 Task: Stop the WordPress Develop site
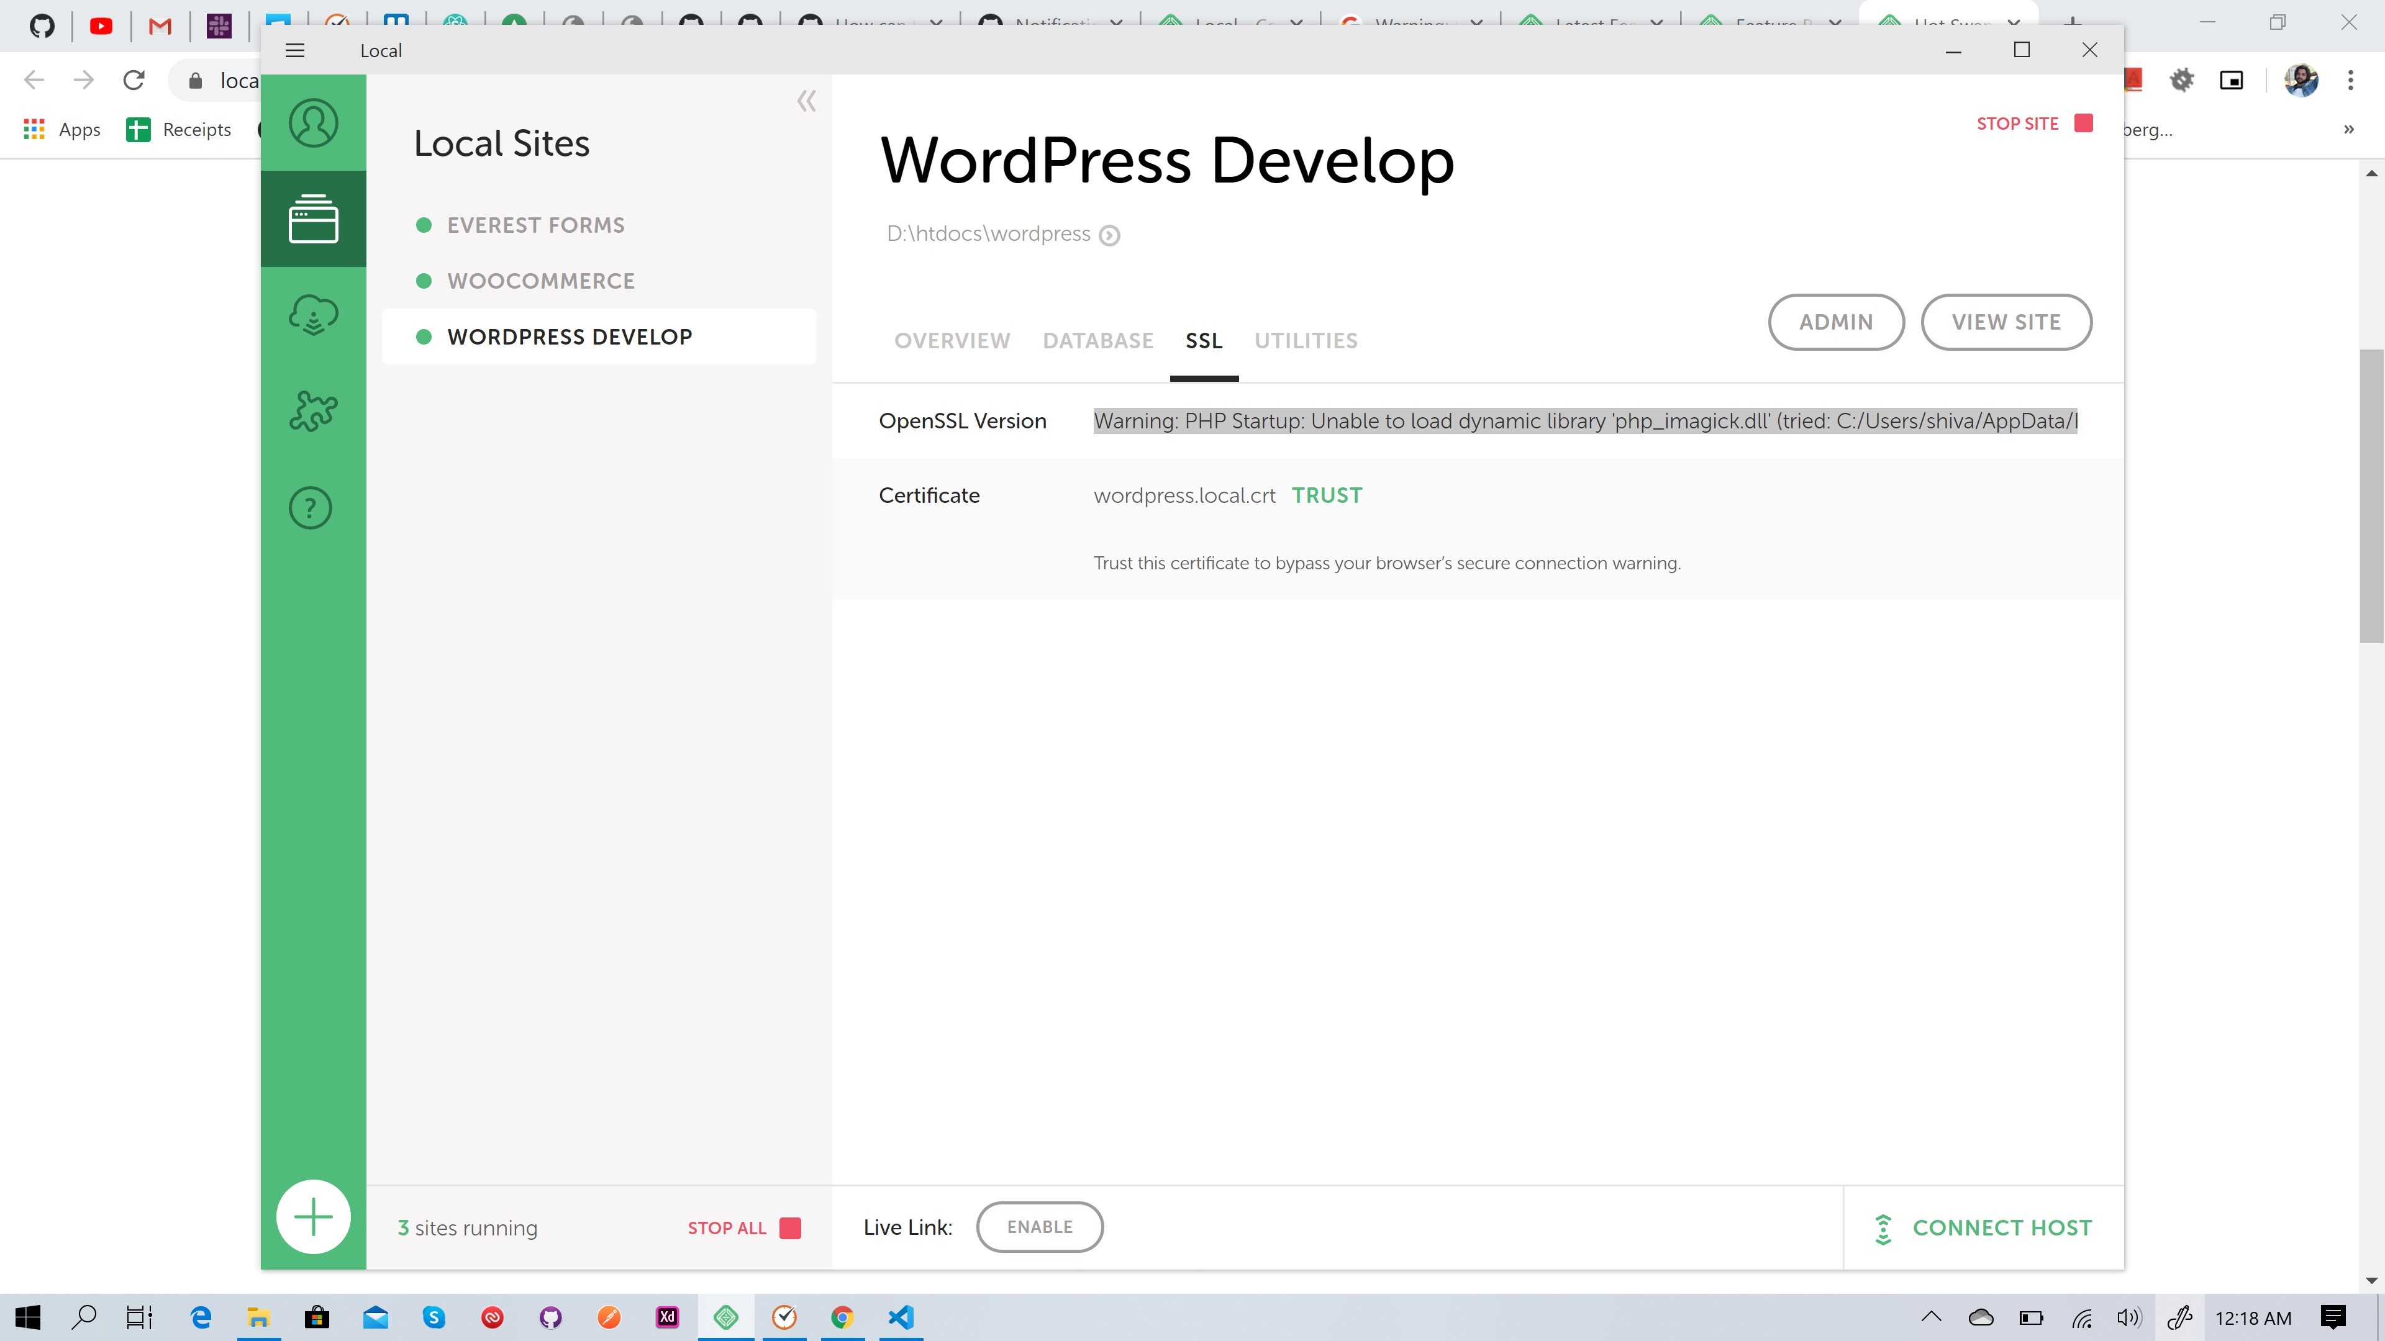(2034, 123)
